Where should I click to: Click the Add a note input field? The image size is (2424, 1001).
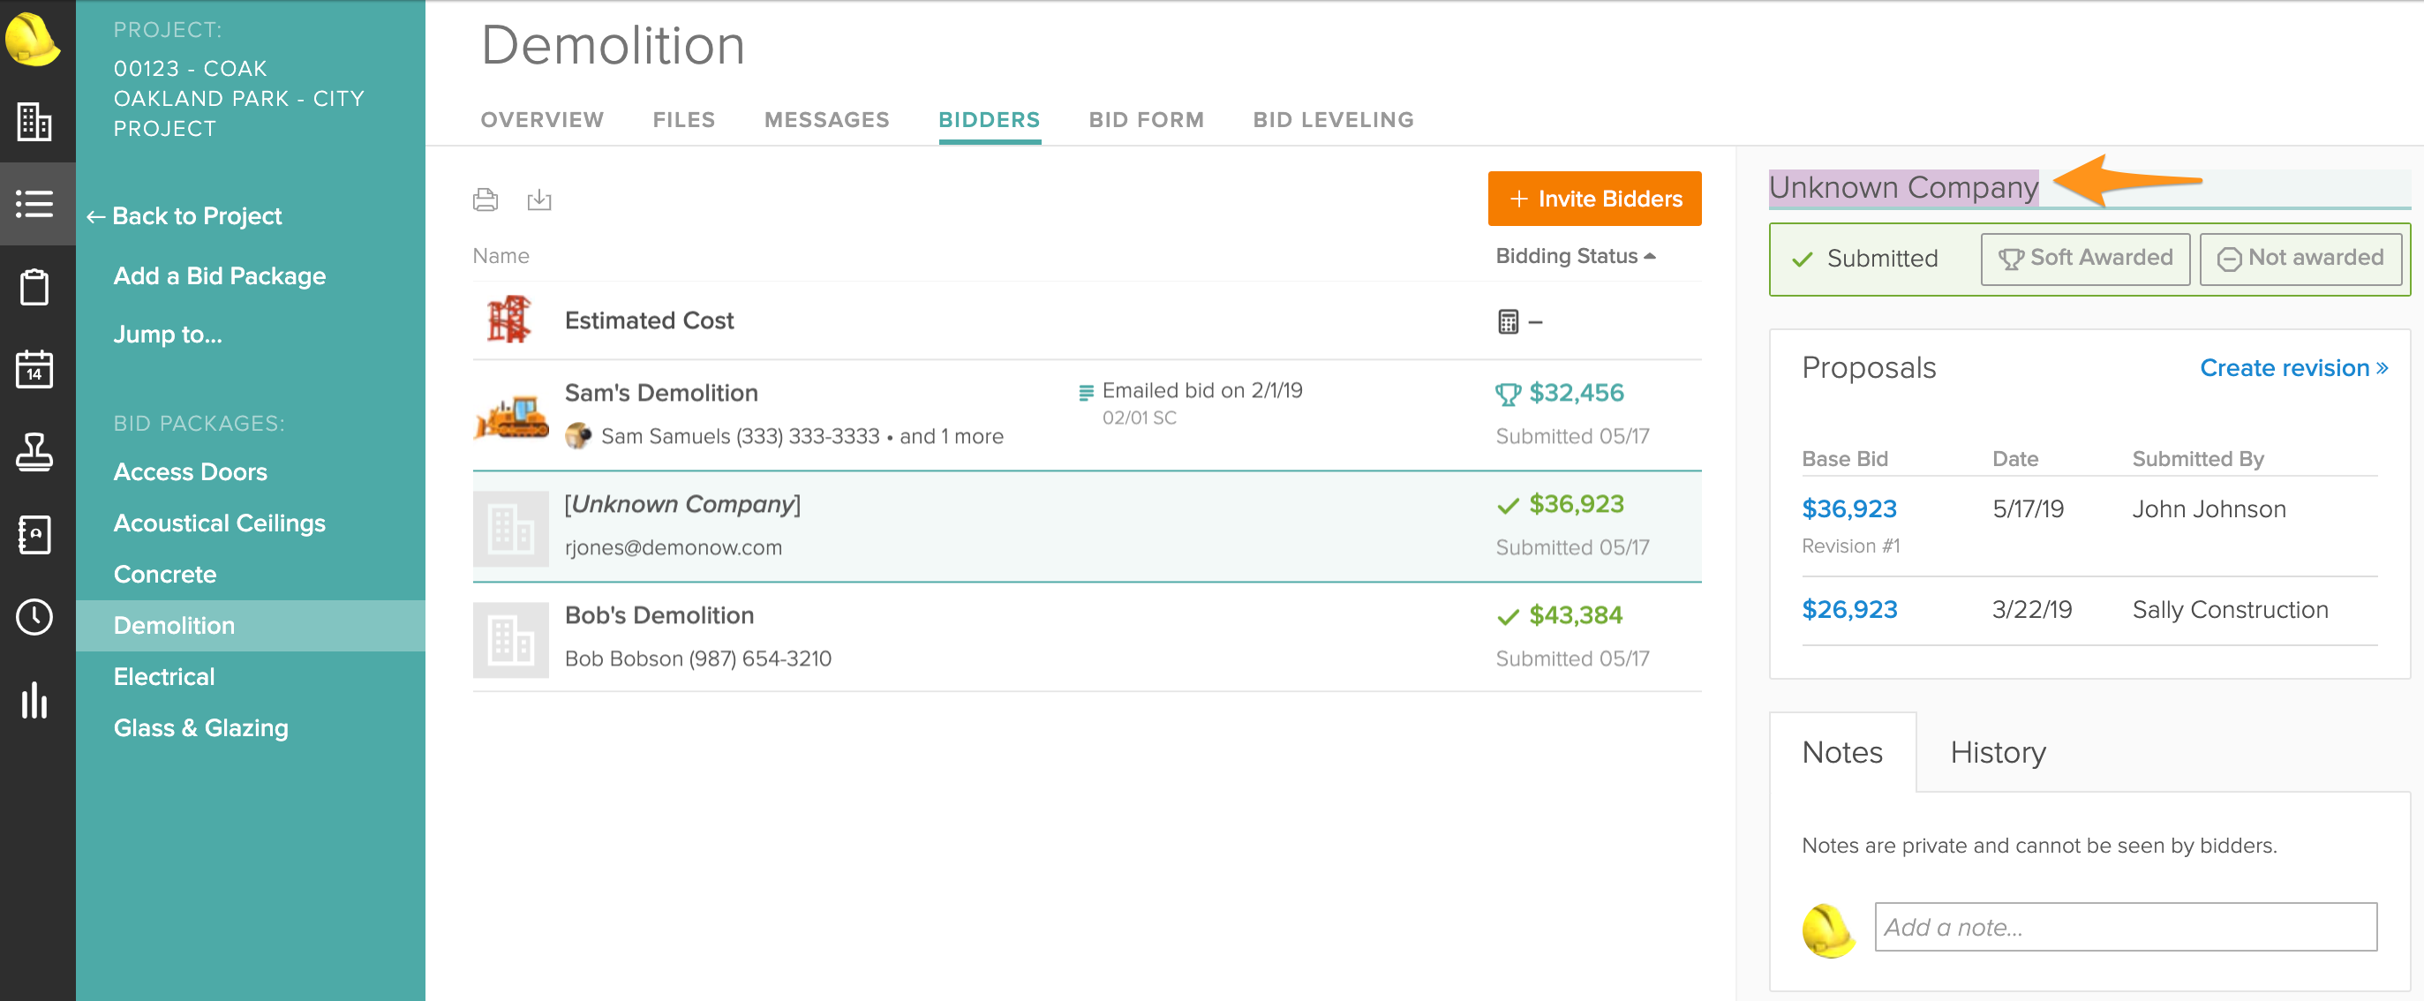tap(2125, 928)
